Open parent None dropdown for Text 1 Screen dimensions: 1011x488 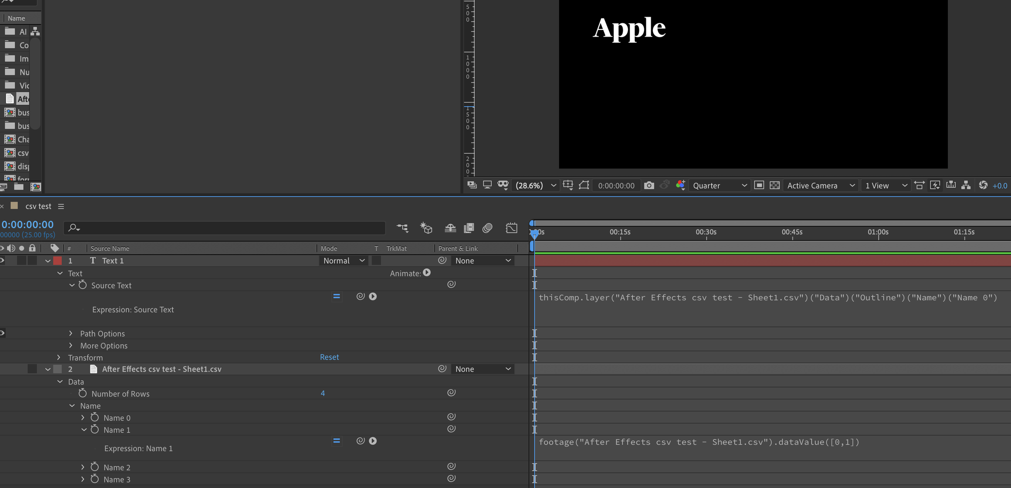click(483, 260)
